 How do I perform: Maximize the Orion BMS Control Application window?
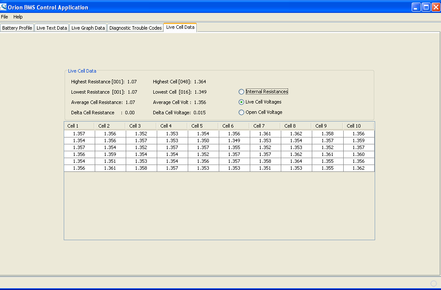(426, 7)
